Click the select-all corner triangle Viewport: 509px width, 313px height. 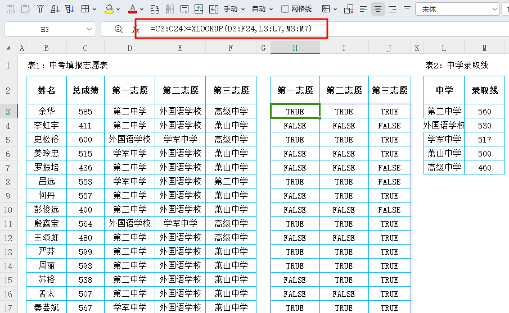click(8, 48)
